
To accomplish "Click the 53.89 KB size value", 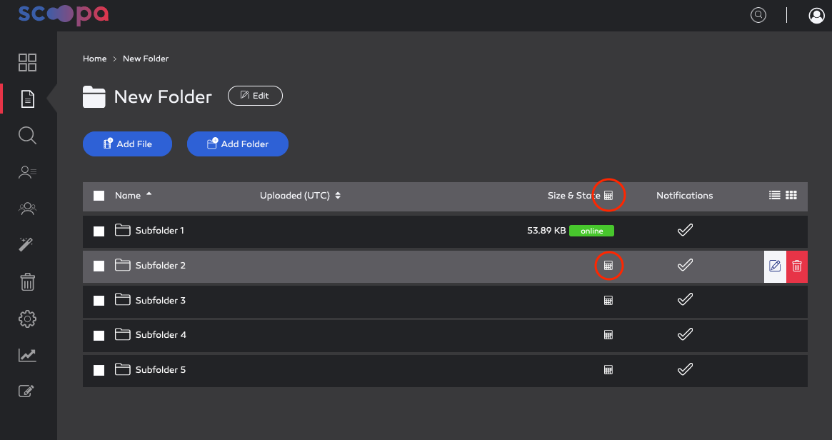I will [546, 230].
